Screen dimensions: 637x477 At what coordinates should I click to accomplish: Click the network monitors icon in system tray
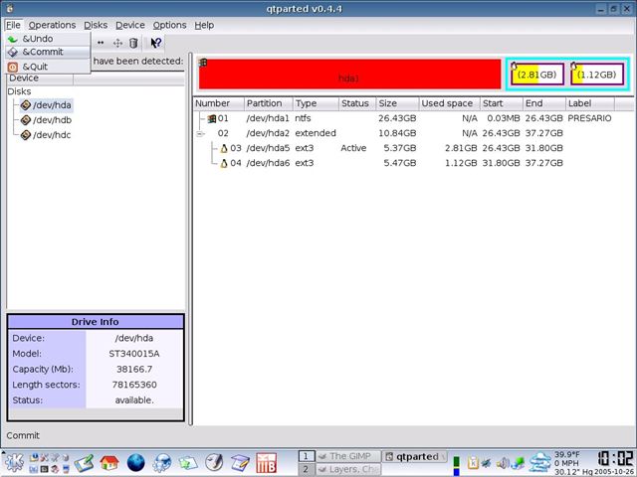519,463
